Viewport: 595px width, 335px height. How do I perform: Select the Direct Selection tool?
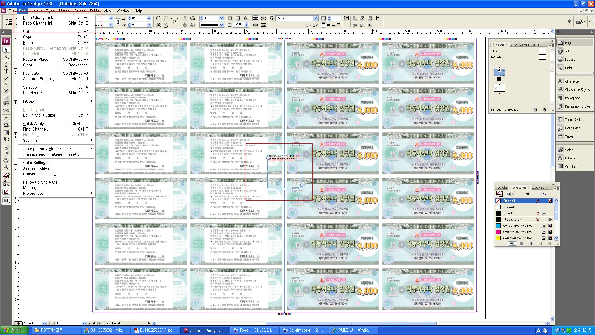[6, 56]
